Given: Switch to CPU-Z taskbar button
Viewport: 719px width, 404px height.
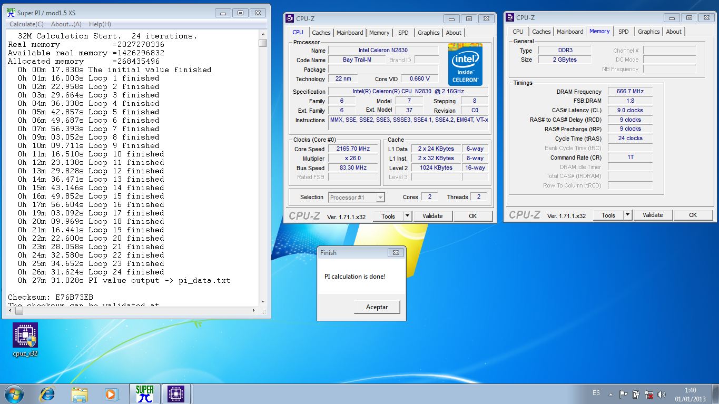Looking at the screenshot, I should [176, 394].
